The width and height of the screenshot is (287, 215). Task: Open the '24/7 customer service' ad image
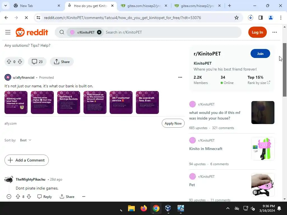point(121,102)
